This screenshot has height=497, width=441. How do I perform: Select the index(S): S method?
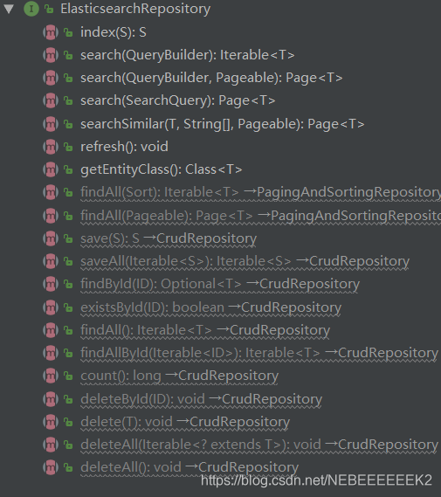pos(114,32)
